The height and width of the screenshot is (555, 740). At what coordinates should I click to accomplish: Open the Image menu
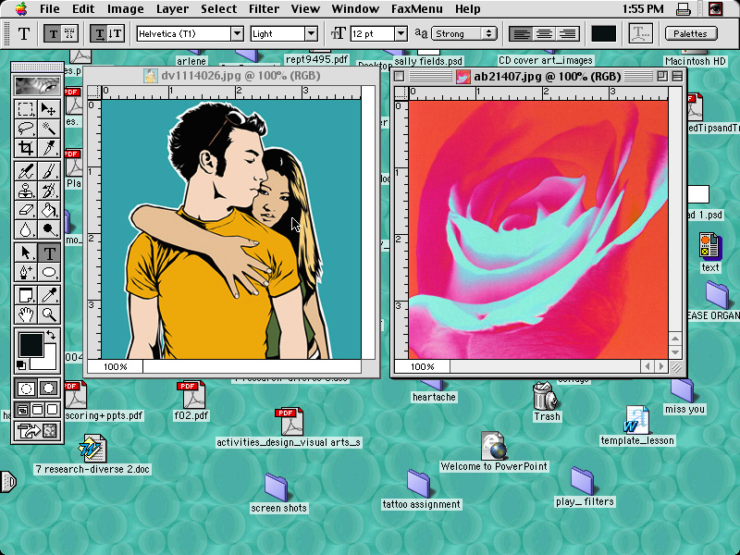click(x=125, y=9)
